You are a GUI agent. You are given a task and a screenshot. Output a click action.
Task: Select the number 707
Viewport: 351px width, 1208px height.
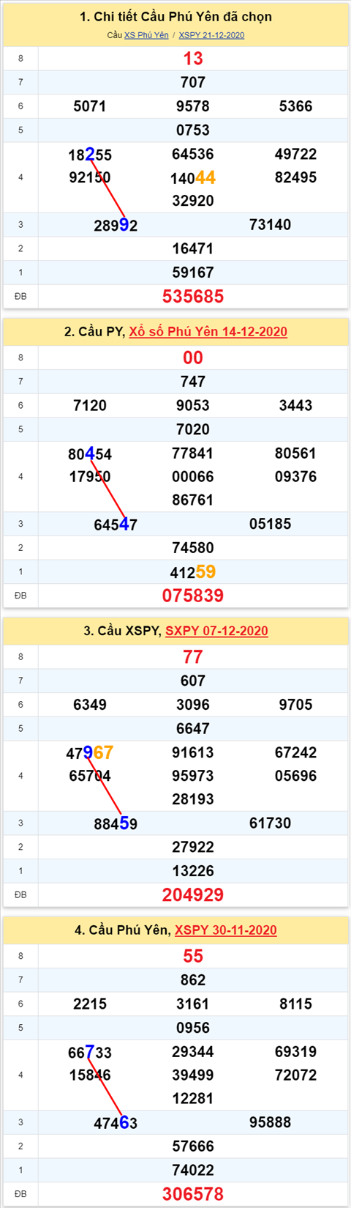point(193,82)
